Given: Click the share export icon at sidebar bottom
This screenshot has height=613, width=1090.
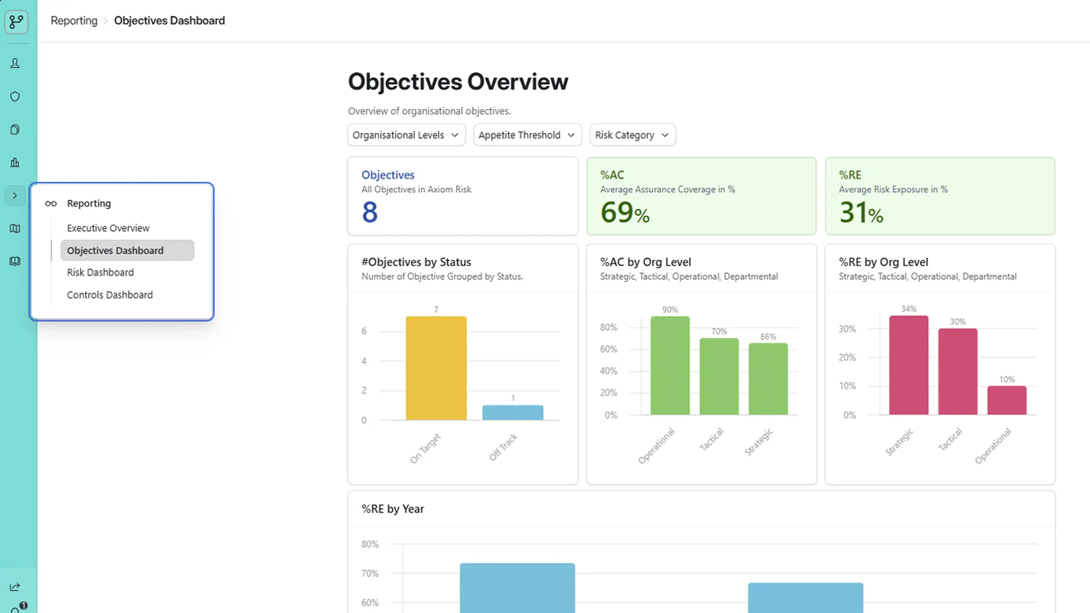Looking at the screenshot, I should (x=15, y=587).
